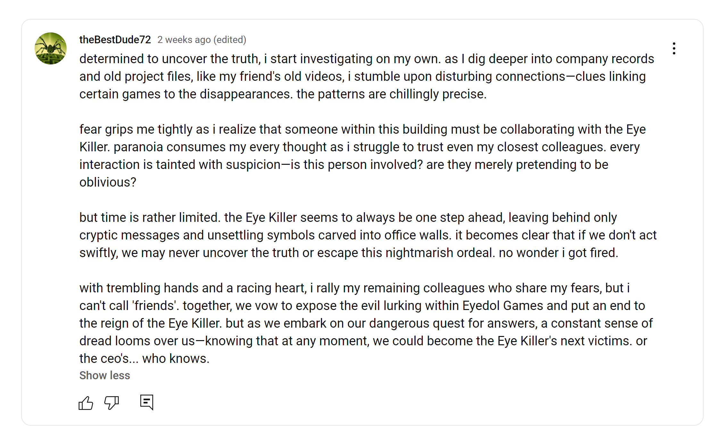Open theBestDude72's channel via username
Viewport: 726px width, 444px height.
(115, 40)
